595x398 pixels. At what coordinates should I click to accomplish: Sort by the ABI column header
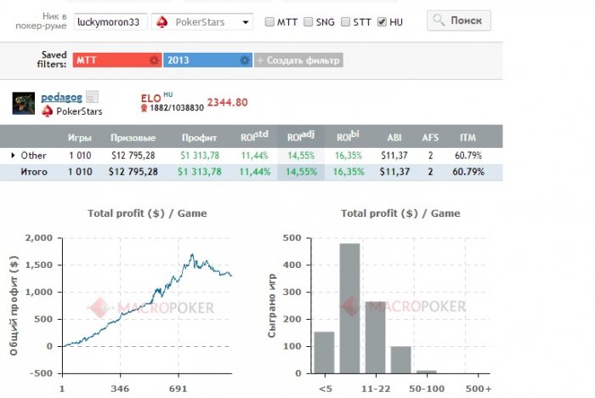[394, 138]
